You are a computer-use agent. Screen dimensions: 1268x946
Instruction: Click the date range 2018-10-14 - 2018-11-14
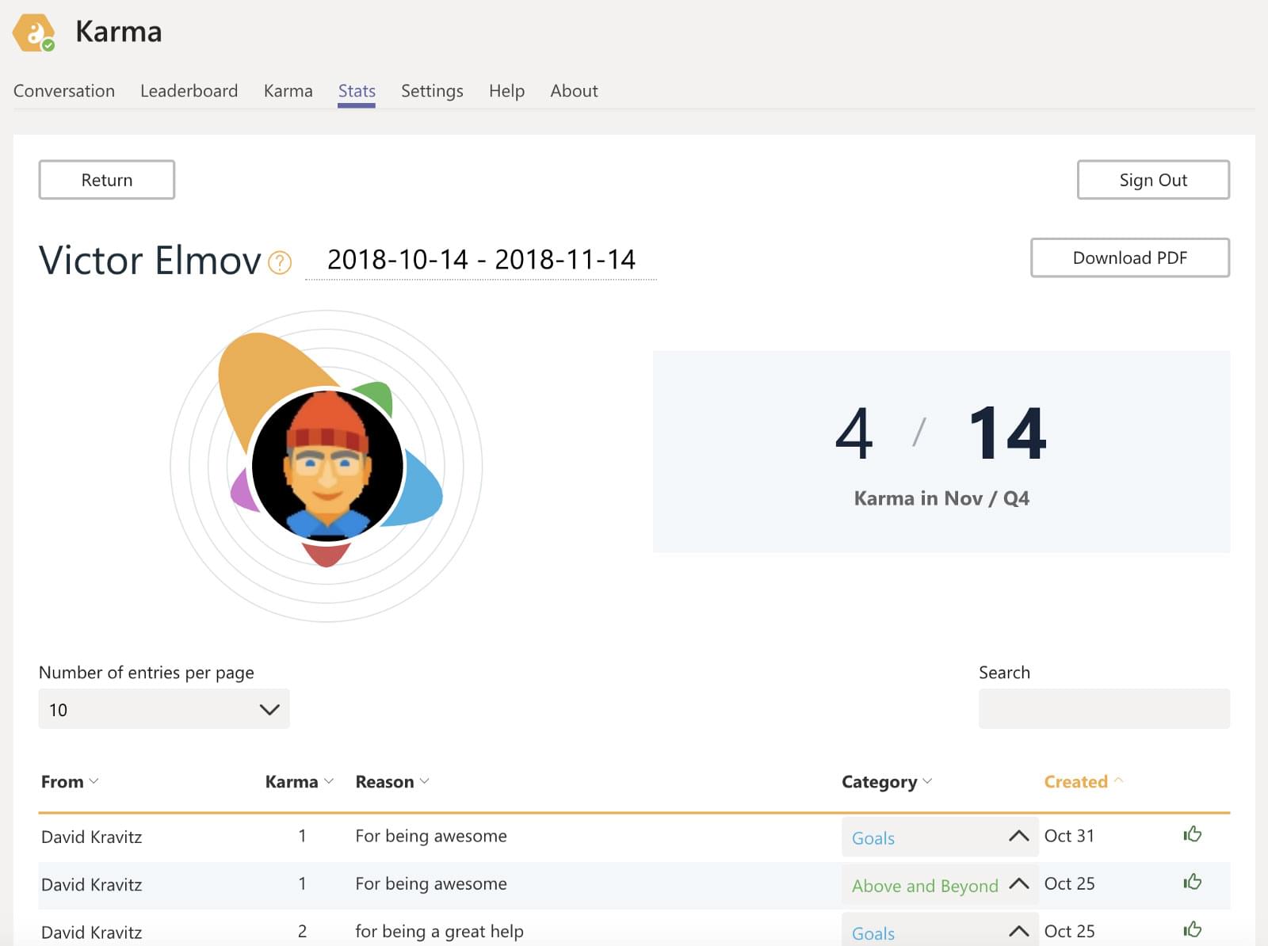(481, 260)
